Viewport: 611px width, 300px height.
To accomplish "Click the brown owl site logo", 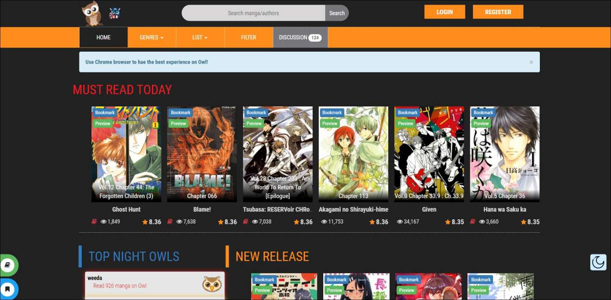I will tap(92, 13).
